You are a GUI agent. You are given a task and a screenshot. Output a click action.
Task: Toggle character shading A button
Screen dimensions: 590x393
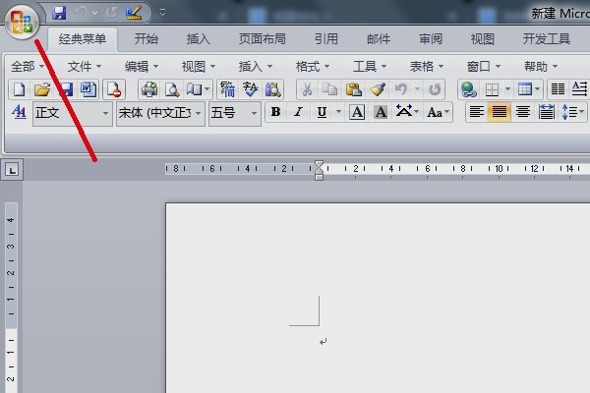click(x=381, y=112)
